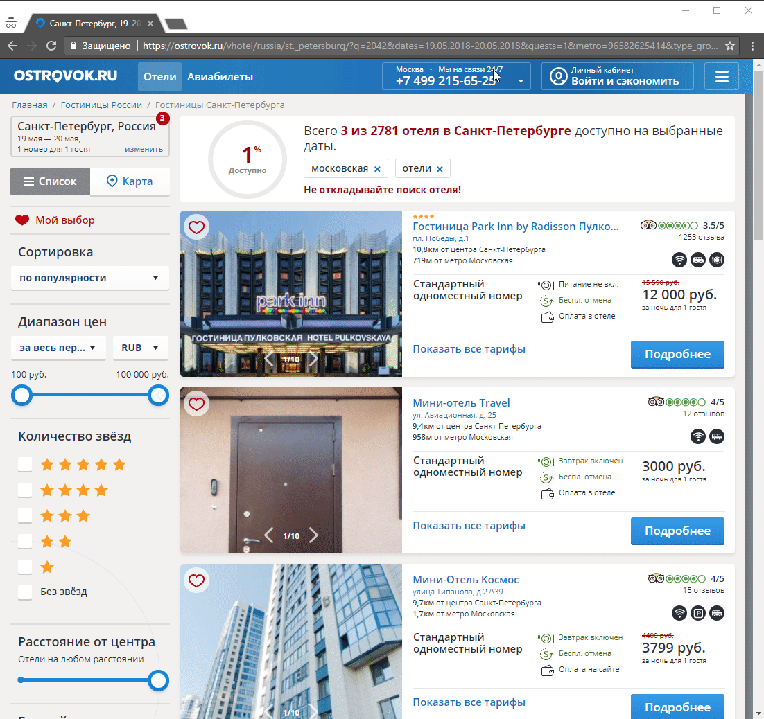Open Мой выбор favorites heart
Screen dimensions: 764x719
(x=22, y=220)
